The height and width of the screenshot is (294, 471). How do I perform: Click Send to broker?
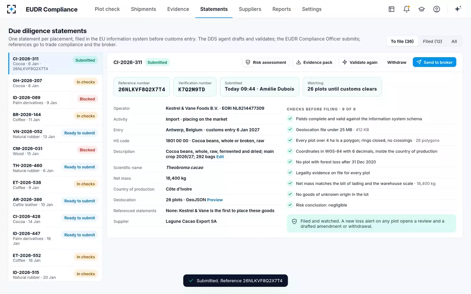434,62
